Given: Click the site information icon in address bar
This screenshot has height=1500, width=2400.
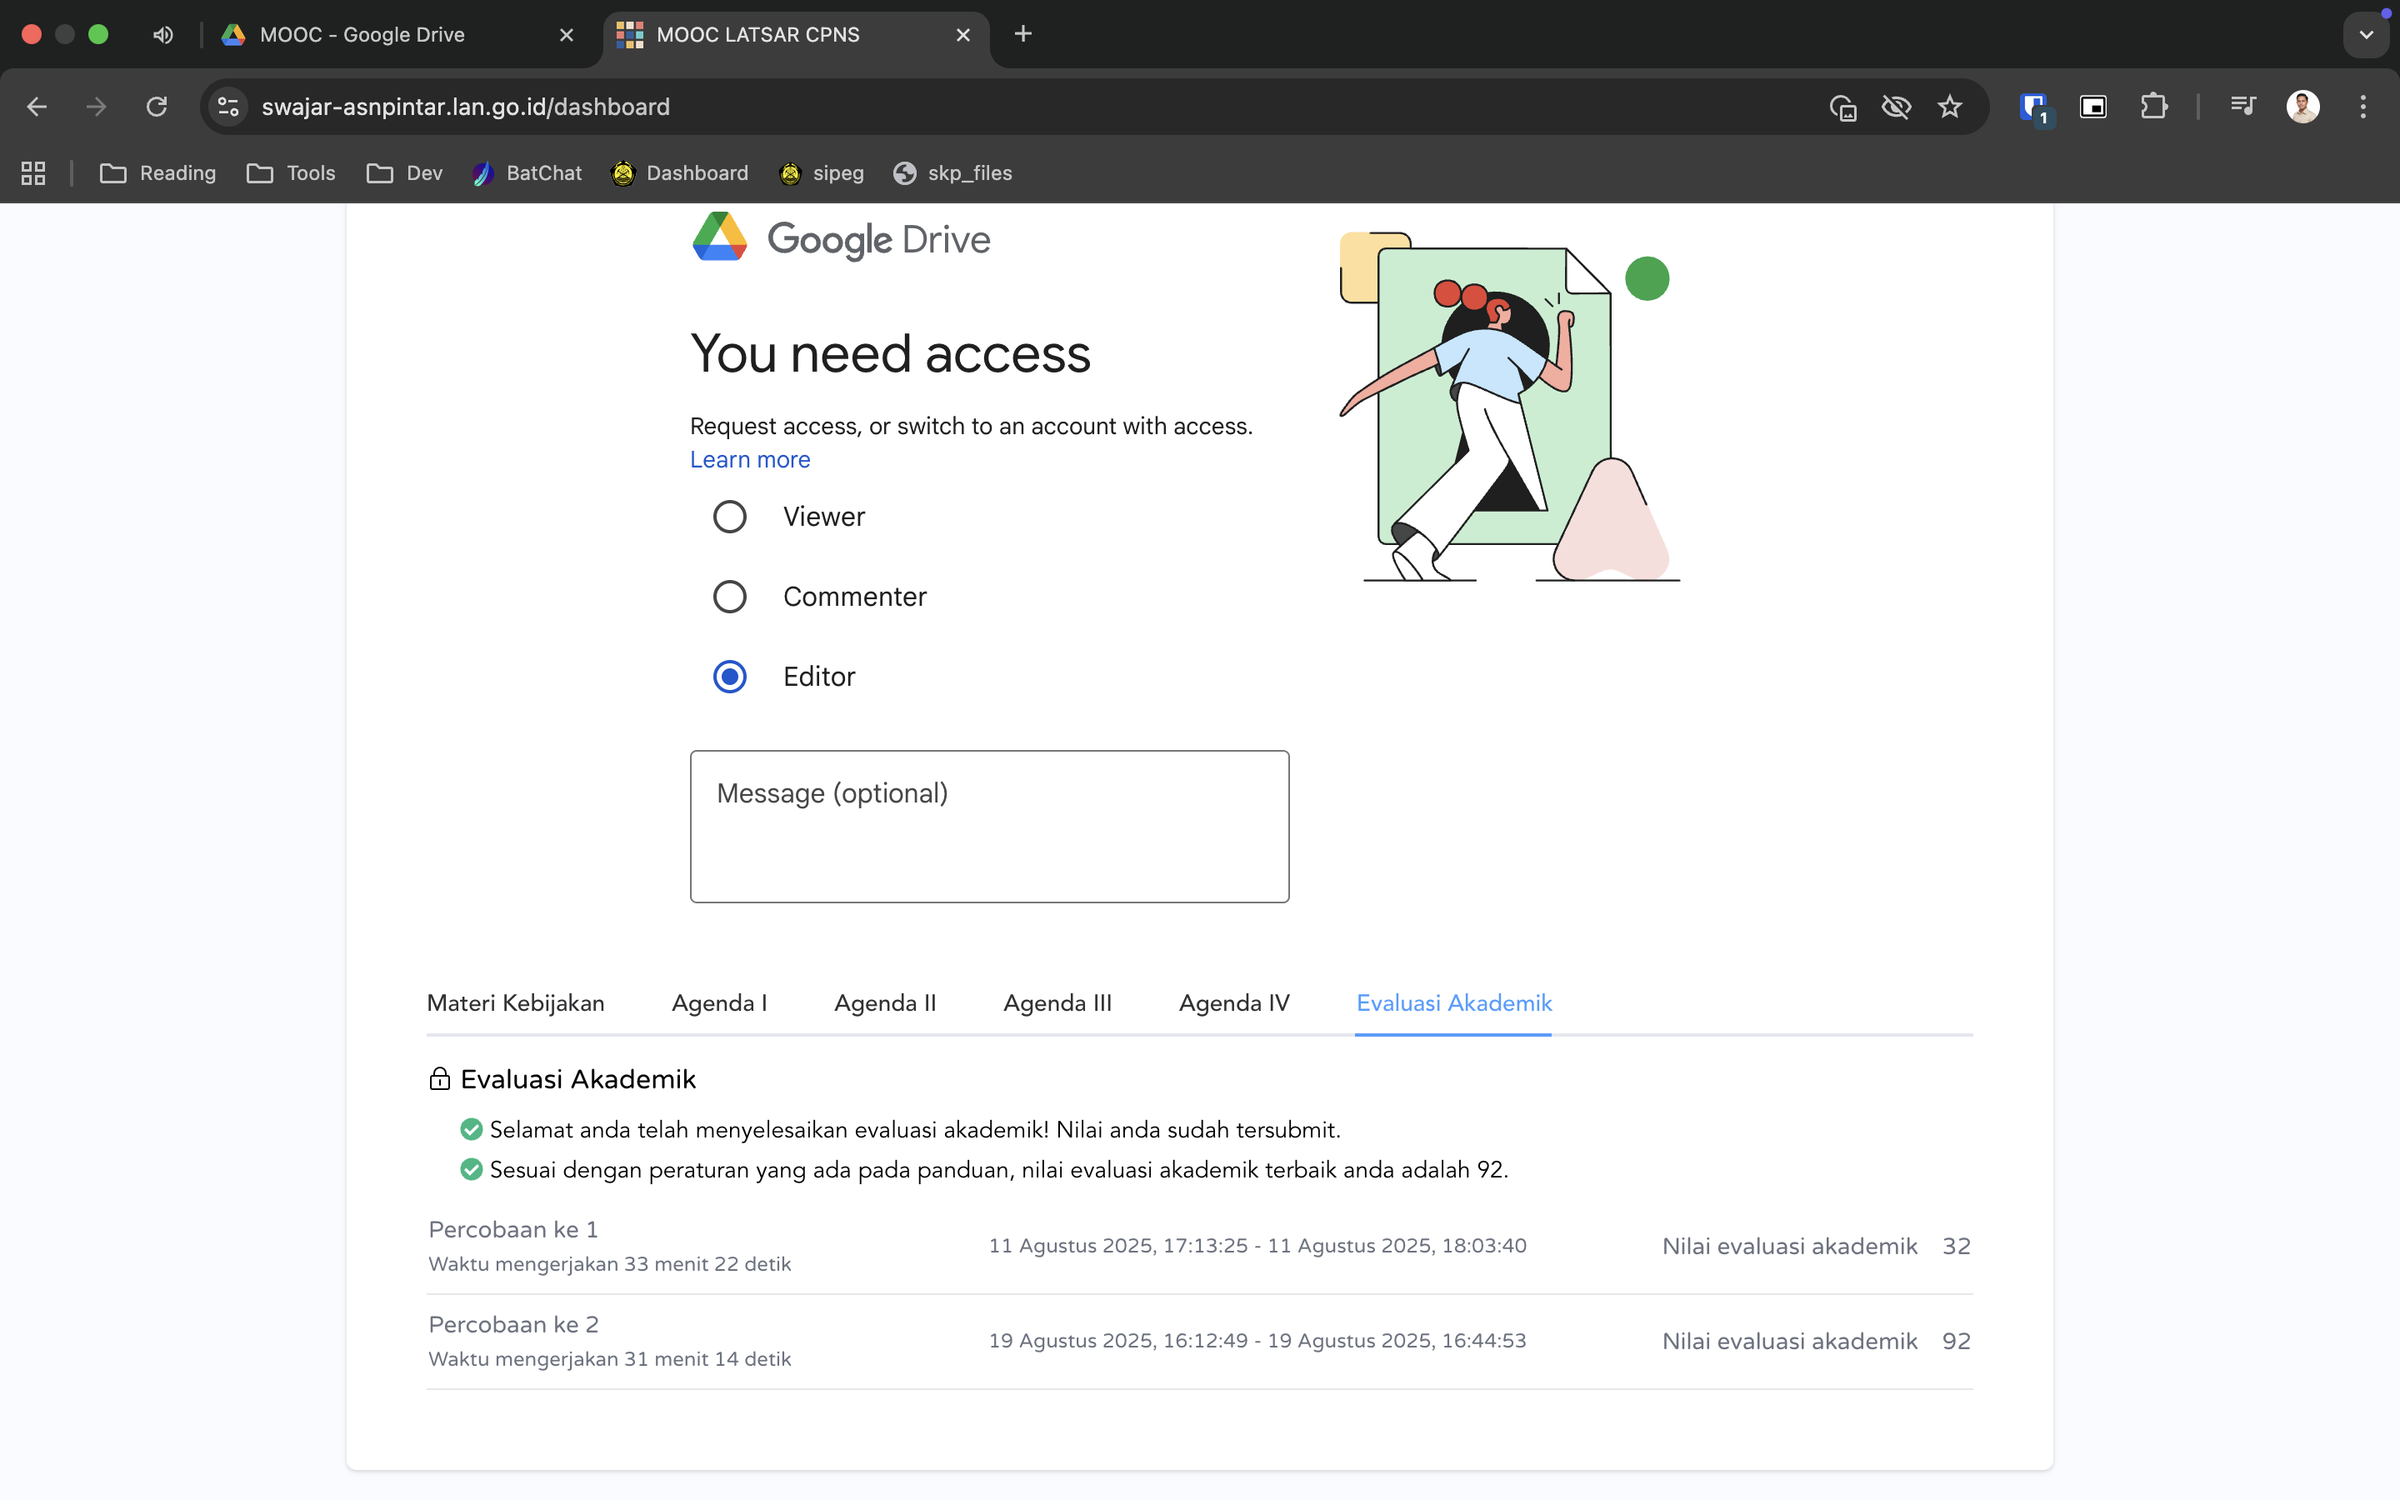Looking at the screenshot, I should pos(228,106).
